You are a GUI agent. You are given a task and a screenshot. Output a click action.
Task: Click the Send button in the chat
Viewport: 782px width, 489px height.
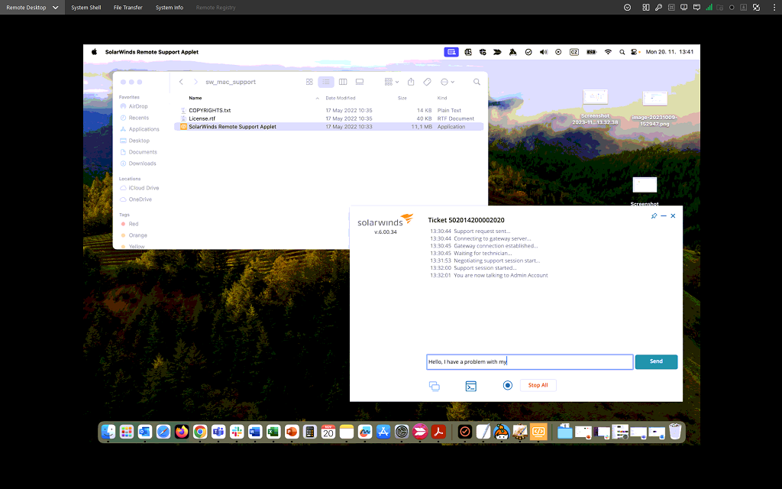pyautogui.click(x=656, y=361)
